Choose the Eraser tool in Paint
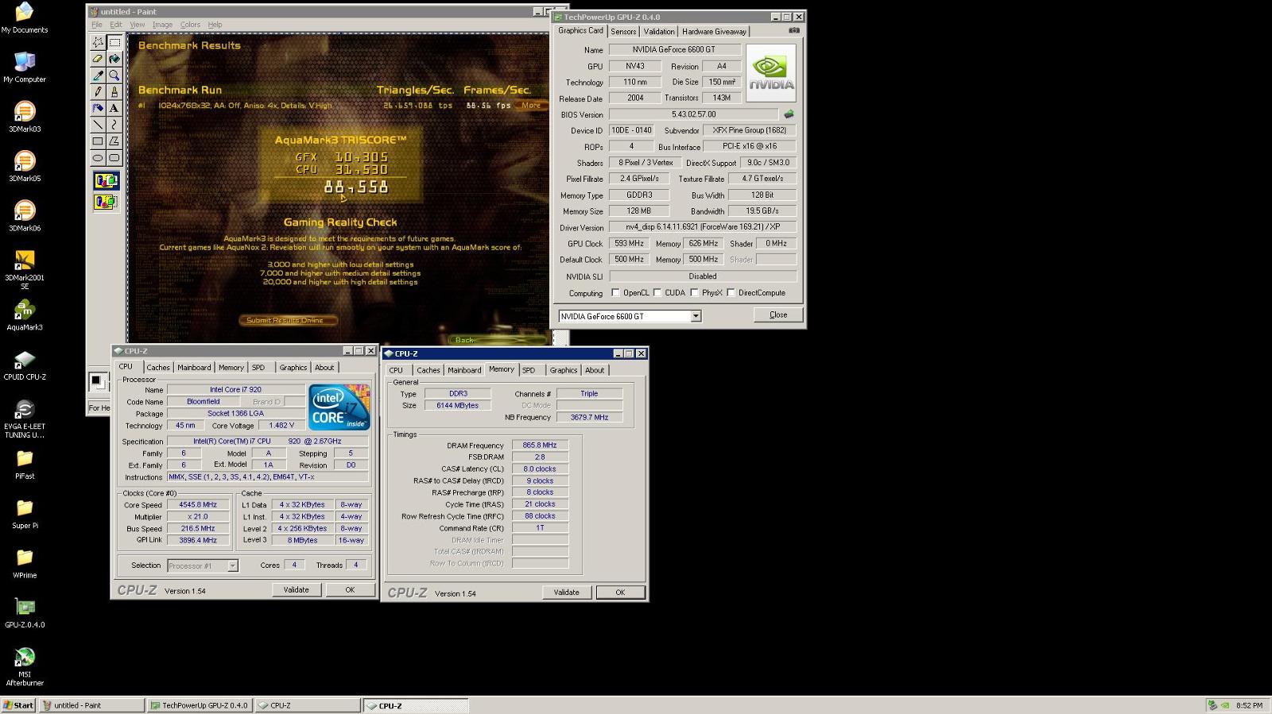 (98, 58)
